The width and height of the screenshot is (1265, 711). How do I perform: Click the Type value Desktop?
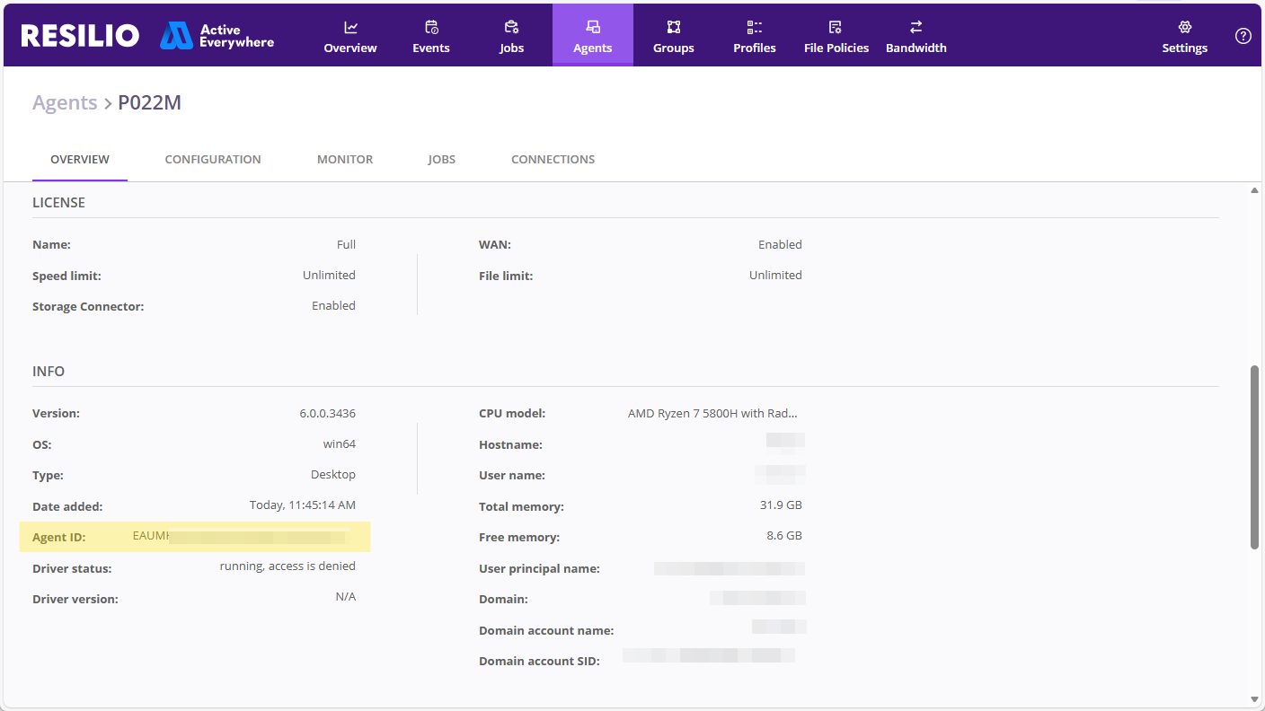coord(333,475)
